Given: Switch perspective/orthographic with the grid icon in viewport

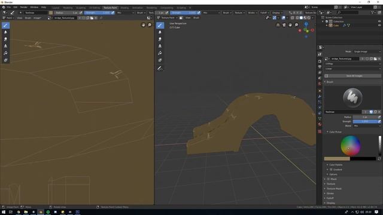Looking at the screenshot, I should 278,25.
